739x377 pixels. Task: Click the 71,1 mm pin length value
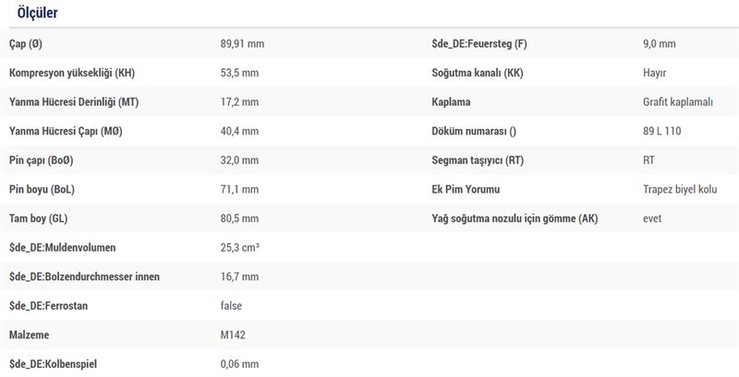tap(239, 190)
